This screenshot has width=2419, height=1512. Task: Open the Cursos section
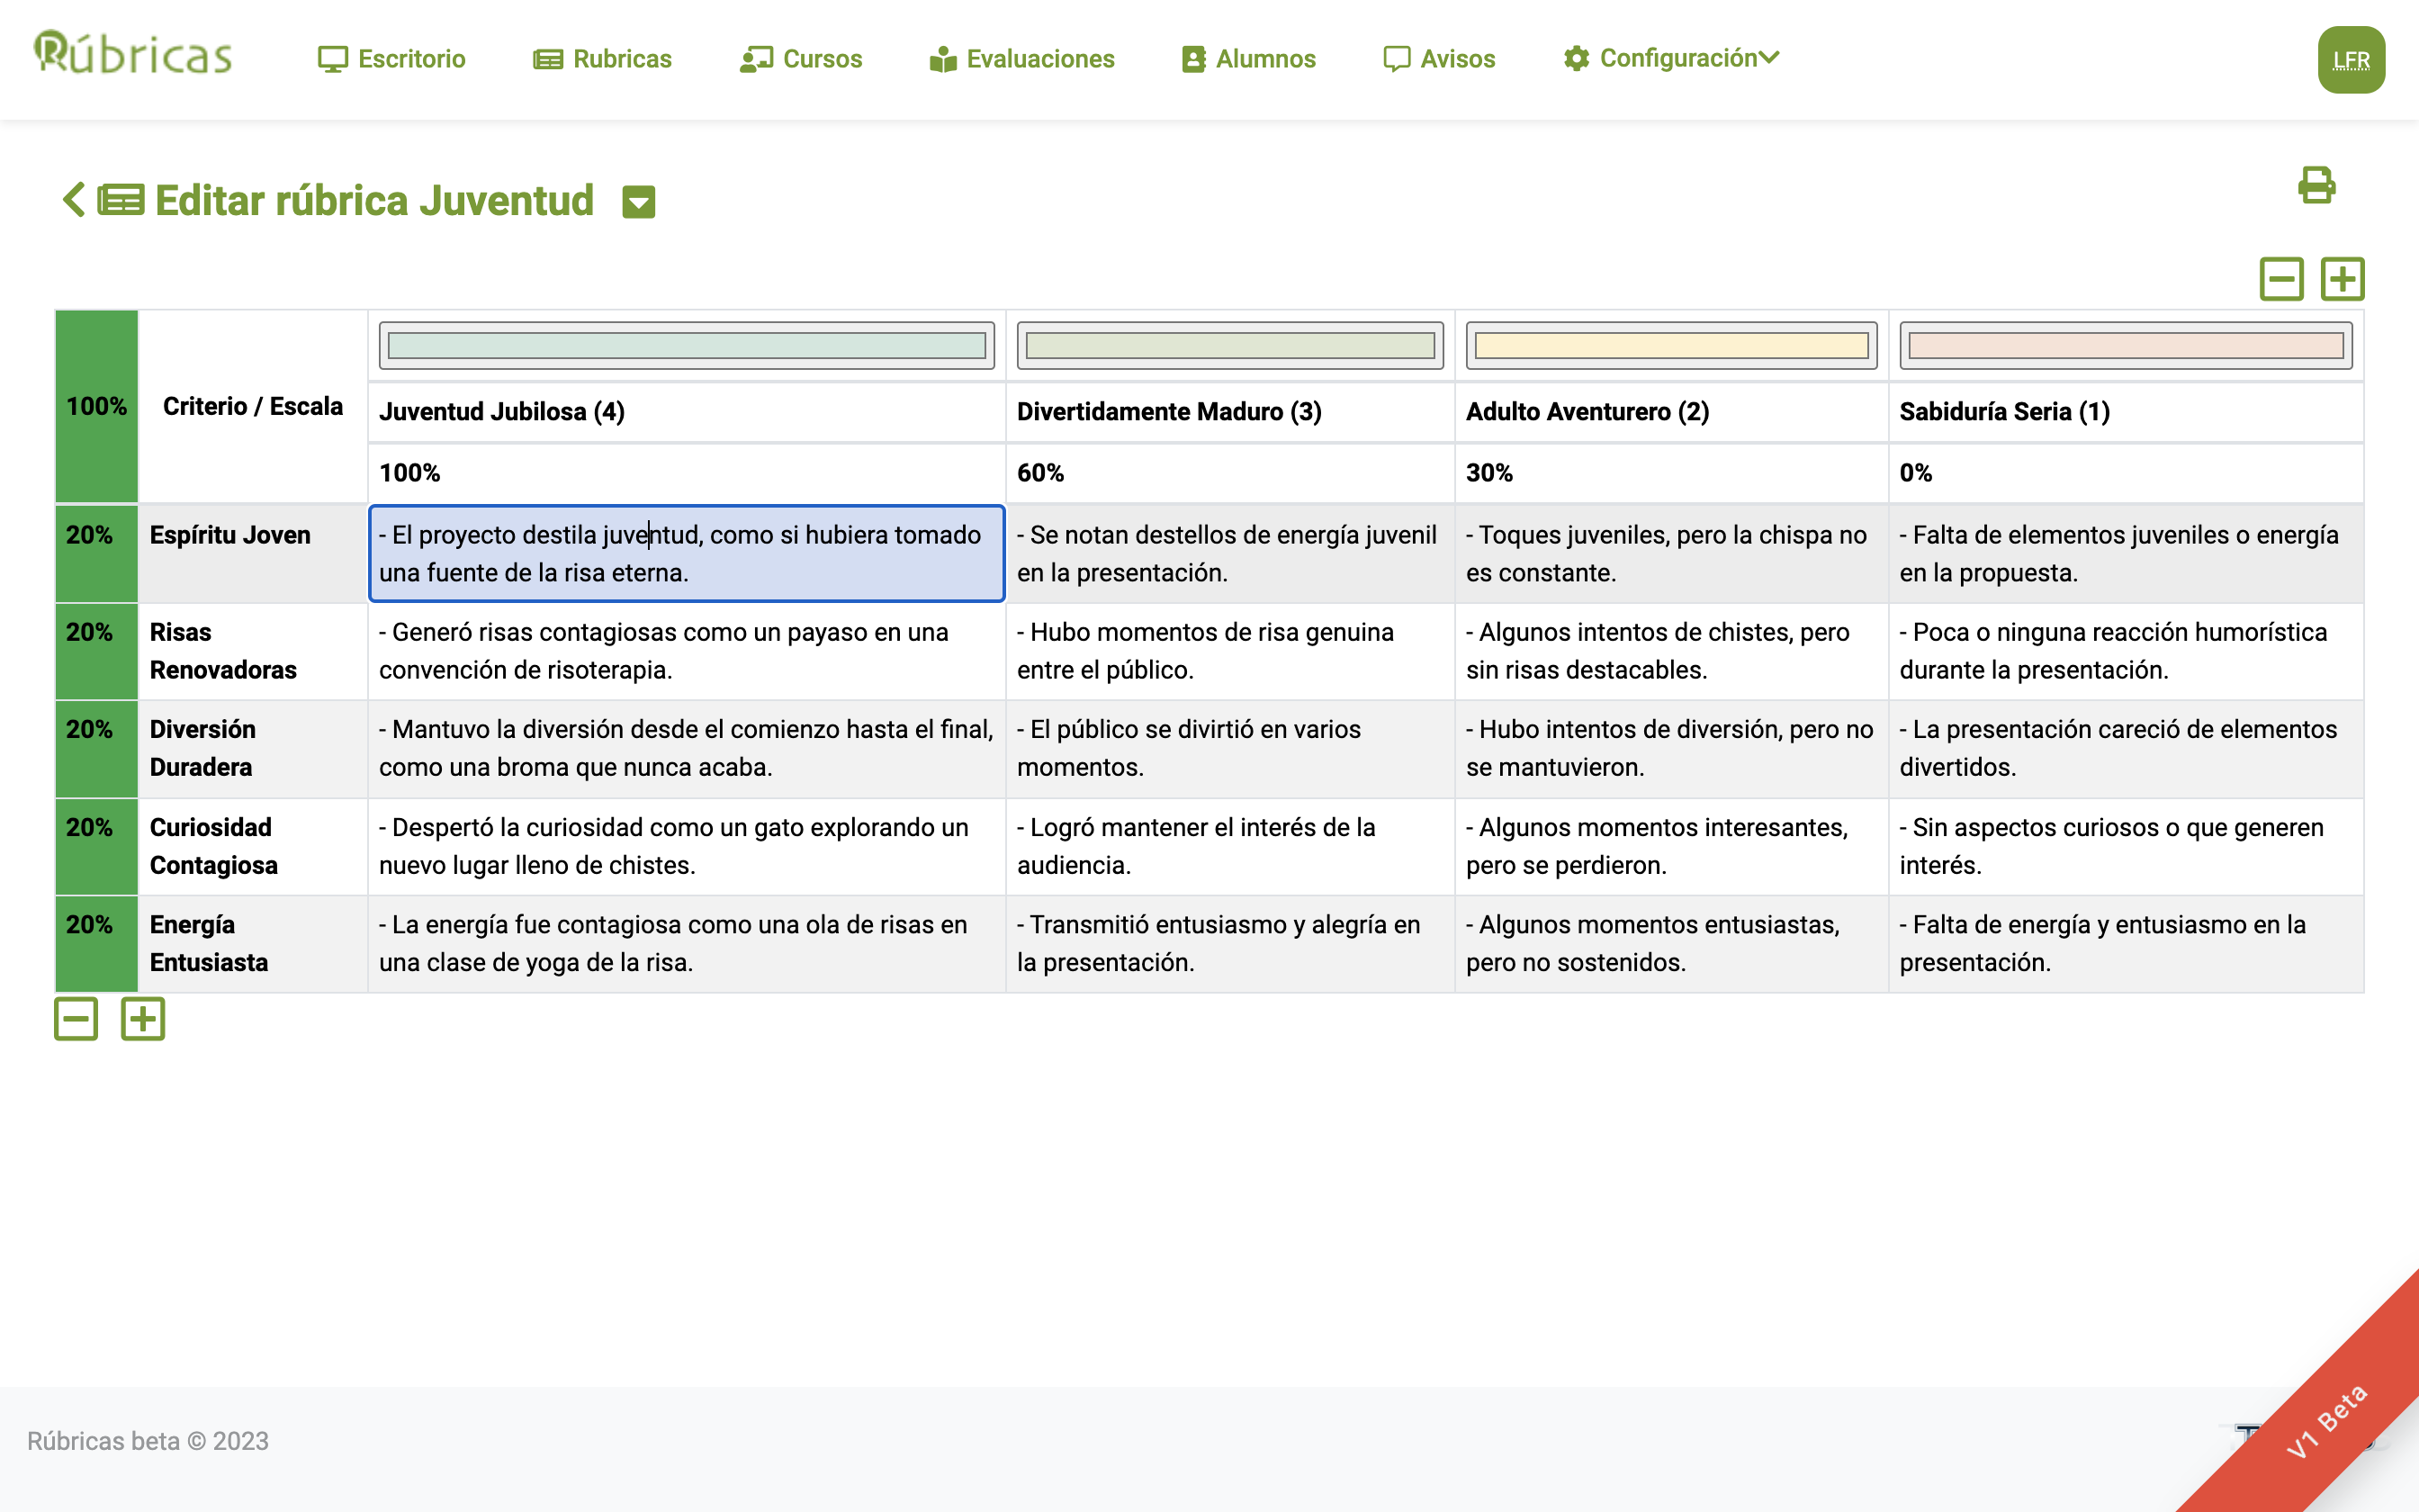pos(801,59)
